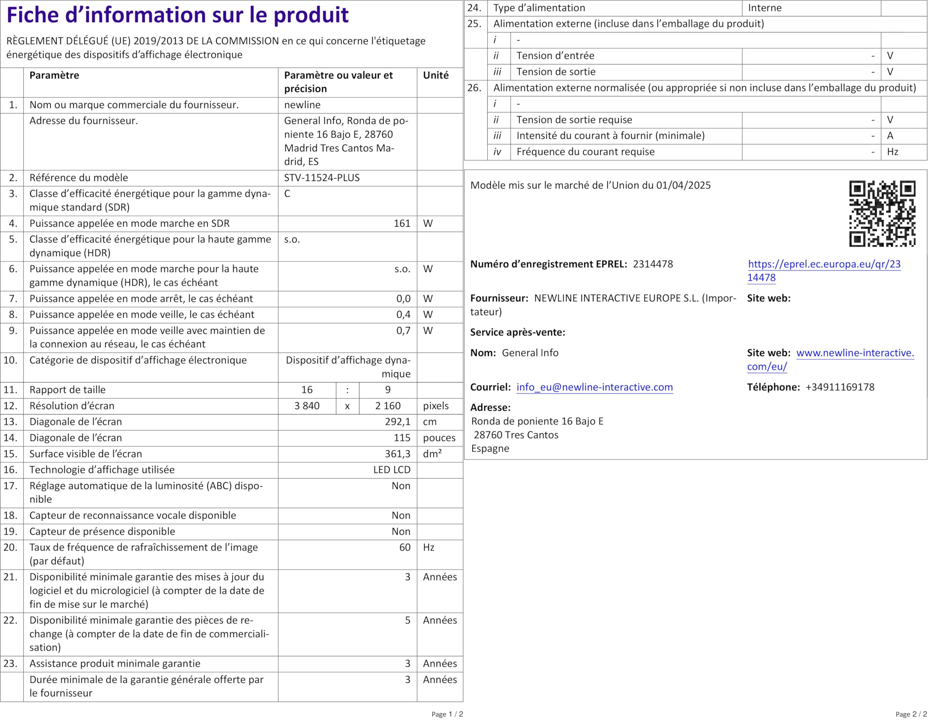Select the resolution value '3 840'
Screen dimensions: 928x726
(307, 406)
